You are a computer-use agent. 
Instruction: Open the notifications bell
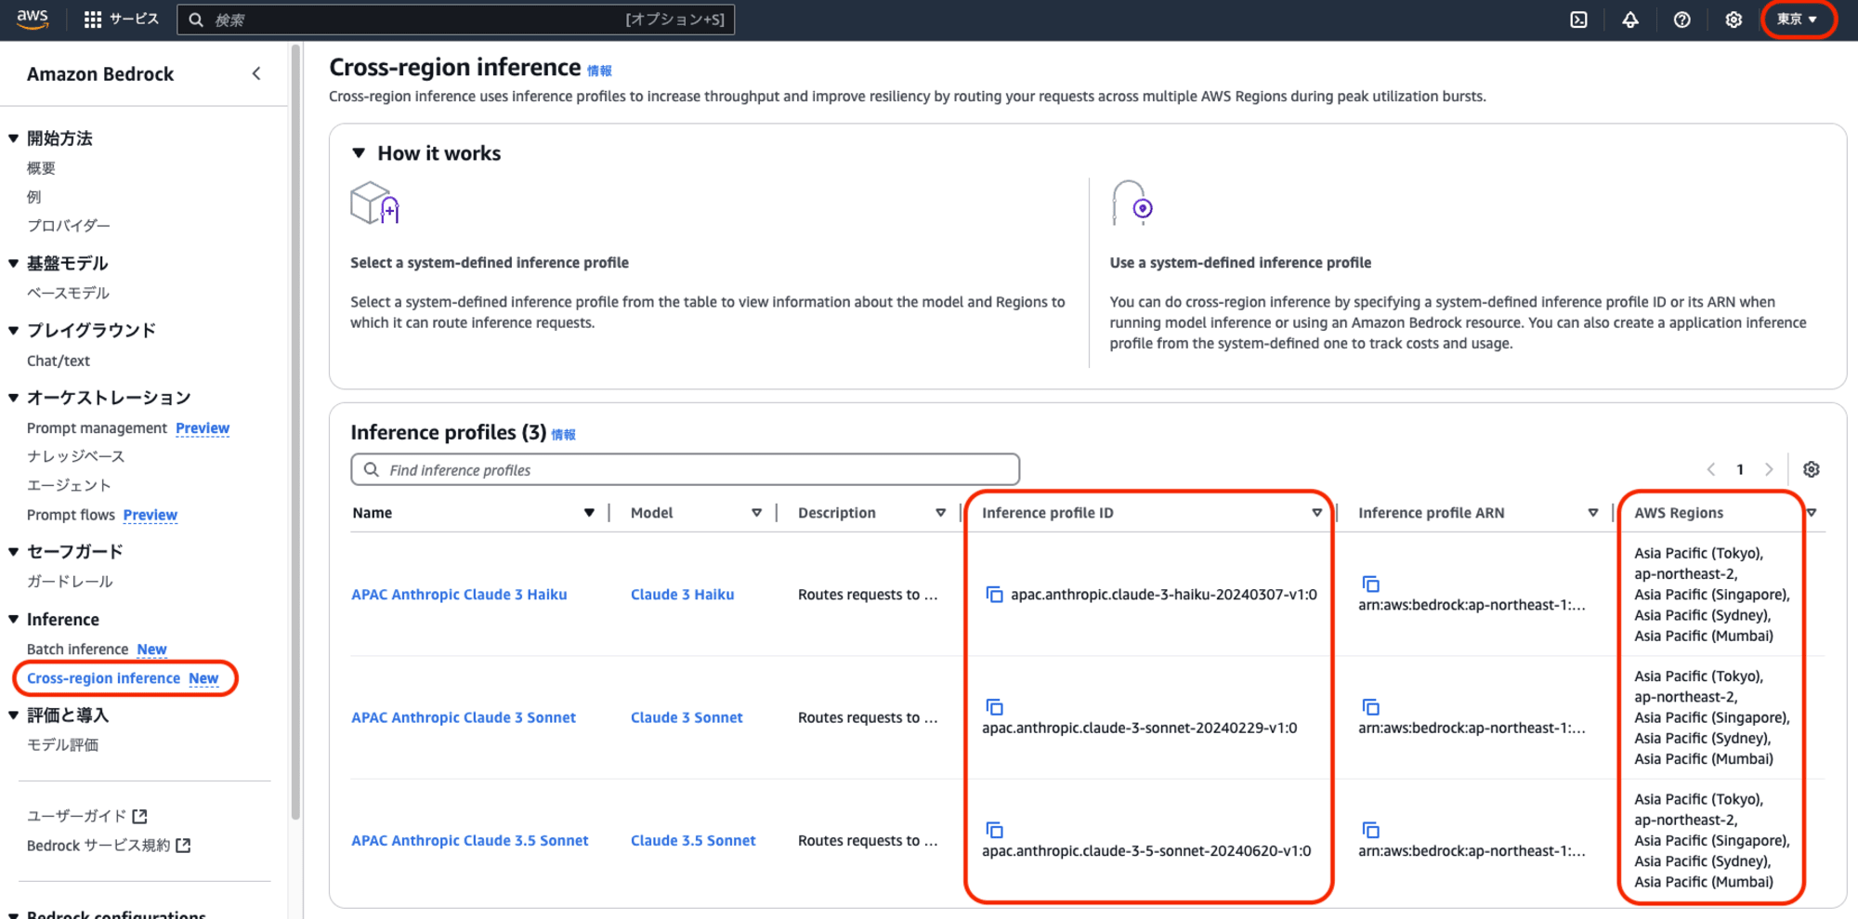point(1630,20)
